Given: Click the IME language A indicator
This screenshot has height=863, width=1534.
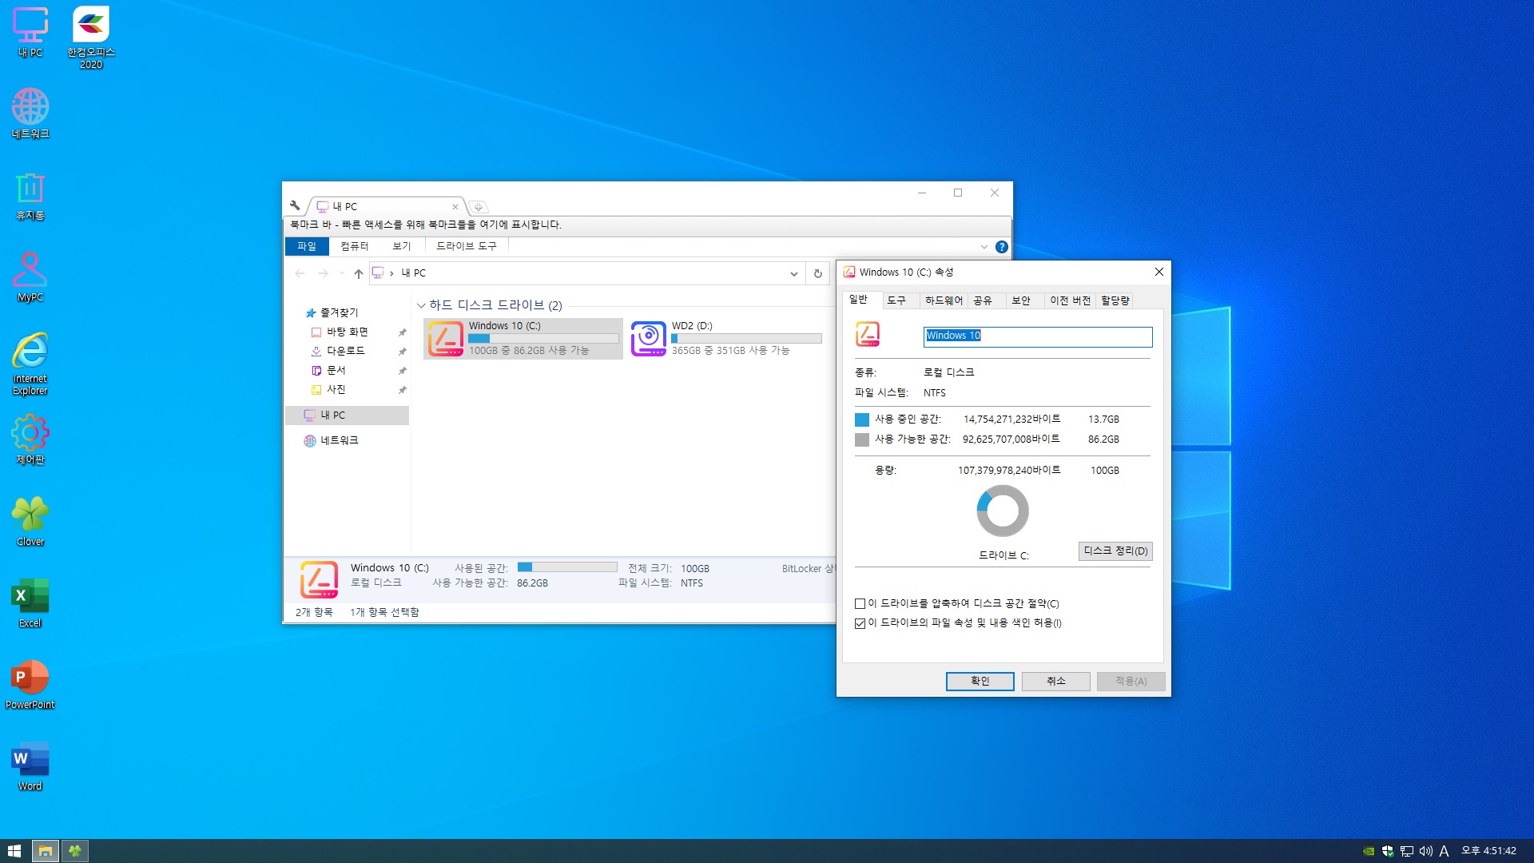Looking at the screenshot, I should pyautogui.click(x=1445, y=851).
